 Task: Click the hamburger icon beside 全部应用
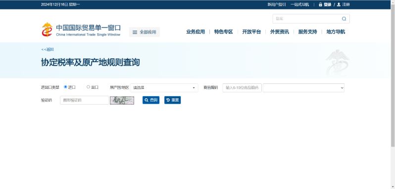tap(135, 32)
